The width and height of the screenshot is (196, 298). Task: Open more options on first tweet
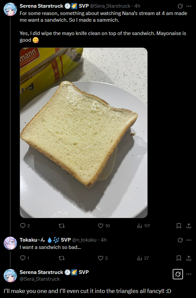[189, 6]
